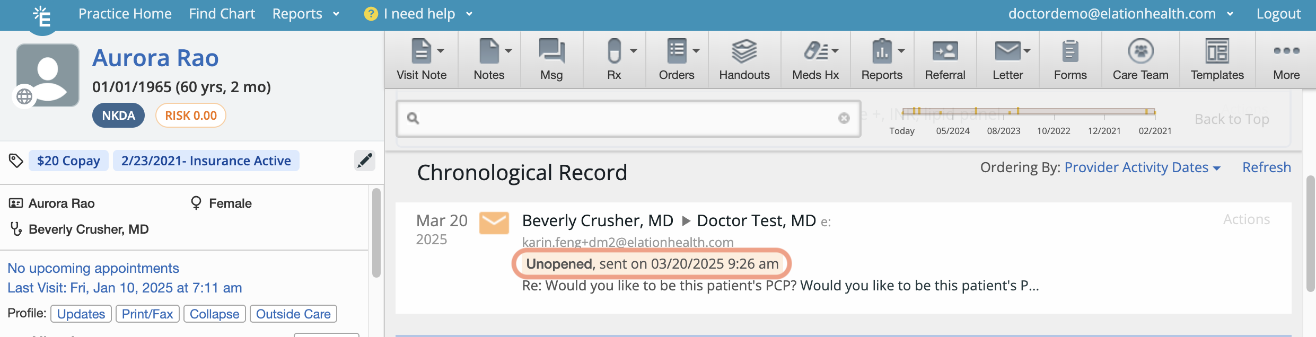This screenshot has width=1316, height=337.
Task: Go to Find Chart
Action: 222,14
